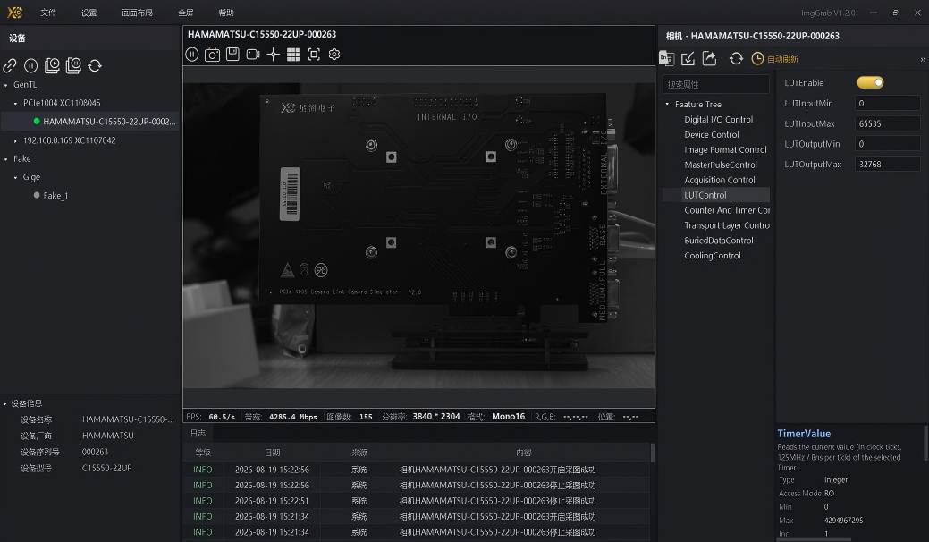Collapse the Feature Tree node
The image size is (929, 542).
point(667,105)
